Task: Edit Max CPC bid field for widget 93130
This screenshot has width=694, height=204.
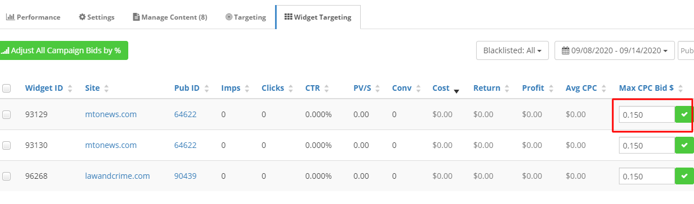Action: 647,145
